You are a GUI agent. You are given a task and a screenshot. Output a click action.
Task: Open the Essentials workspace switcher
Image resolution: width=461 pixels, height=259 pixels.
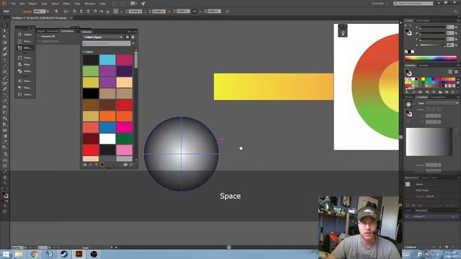point(380,4)
